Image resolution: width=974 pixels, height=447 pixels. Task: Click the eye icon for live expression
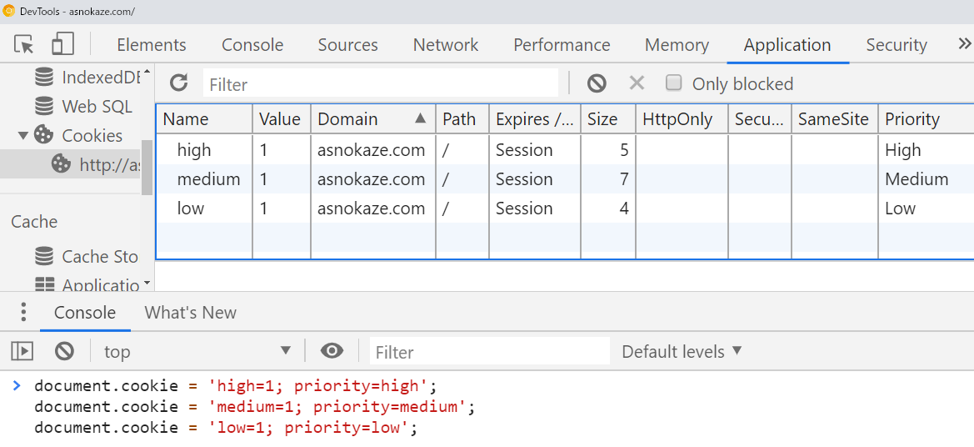tap(332, 351)
